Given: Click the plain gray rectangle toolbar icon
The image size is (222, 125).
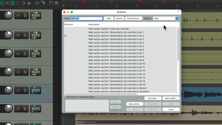Looking at the screenshot, I should tap(37, 3).
